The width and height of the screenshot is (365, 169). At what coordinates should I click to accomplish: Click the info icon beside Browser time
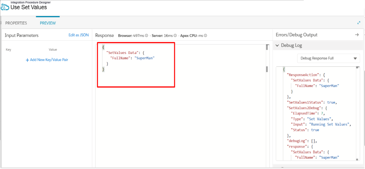[x=146, y=36]
